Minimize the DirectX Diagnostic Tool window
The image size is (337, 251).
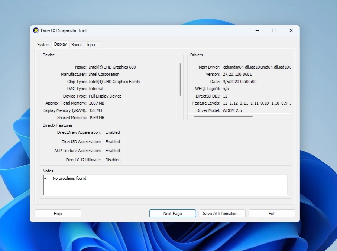click(x=257, y=30)
